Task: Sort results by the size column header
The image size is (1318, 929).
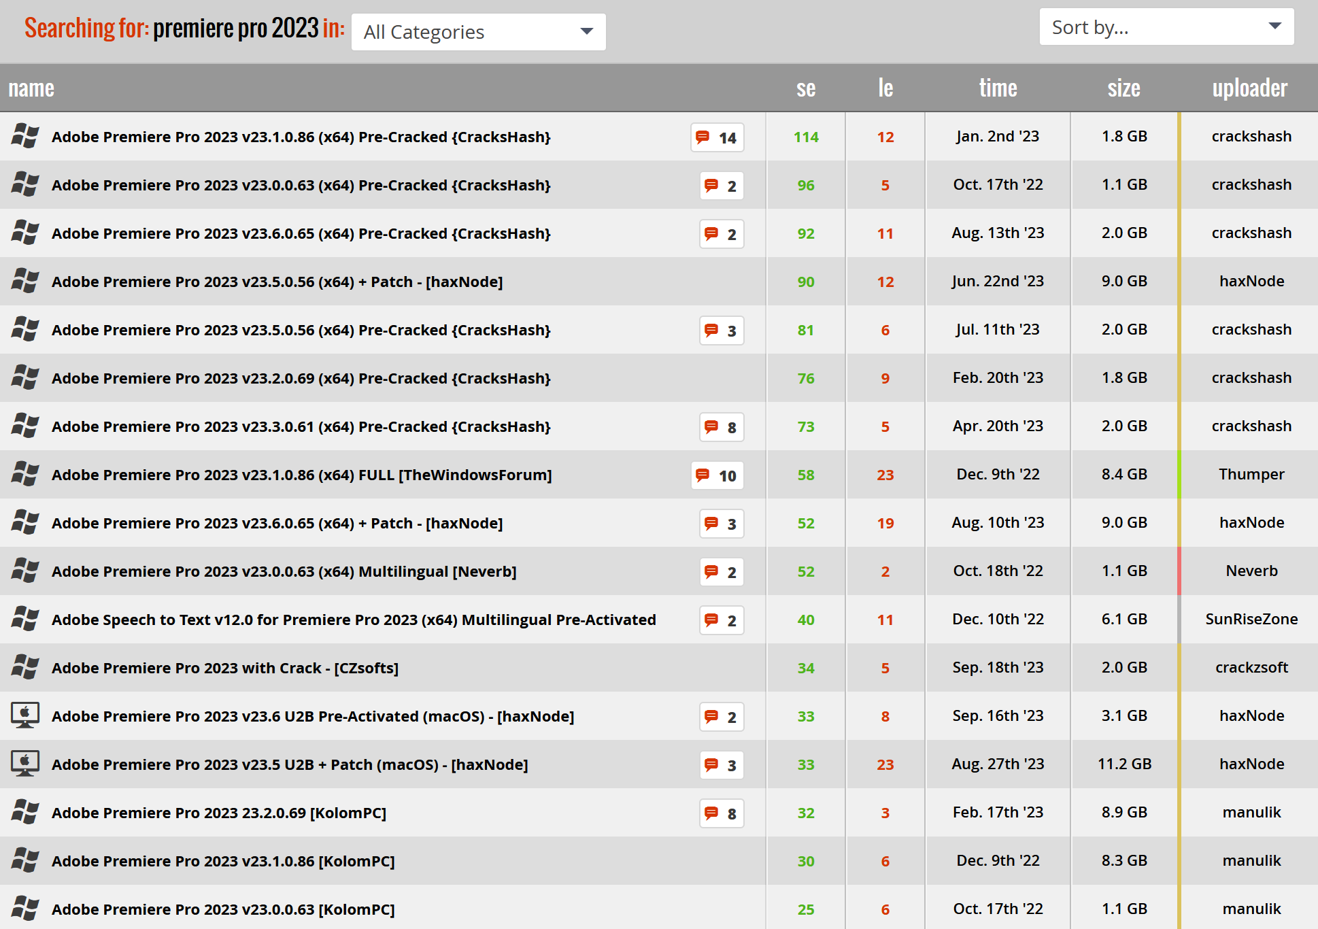Action: click(x=1123, y=88)
